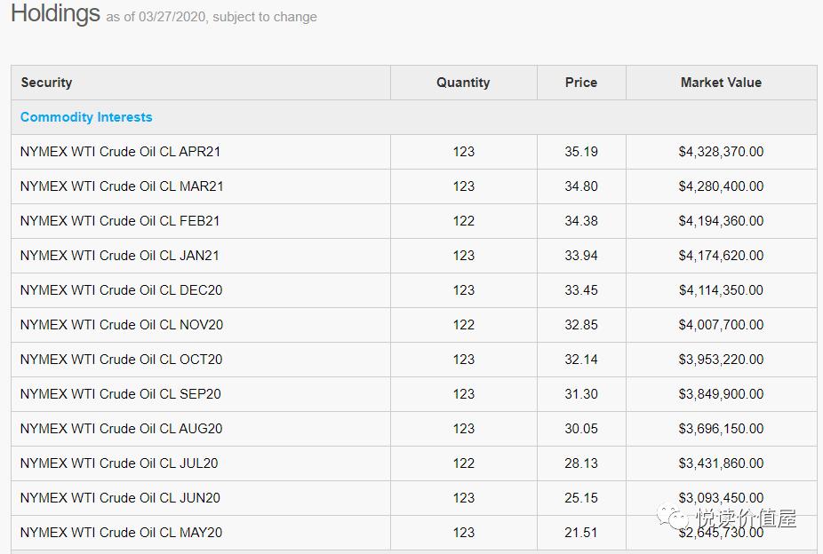Click the CL DEC20 security cell
Viewport: 823px width, 554px height.
click(121, 290)
